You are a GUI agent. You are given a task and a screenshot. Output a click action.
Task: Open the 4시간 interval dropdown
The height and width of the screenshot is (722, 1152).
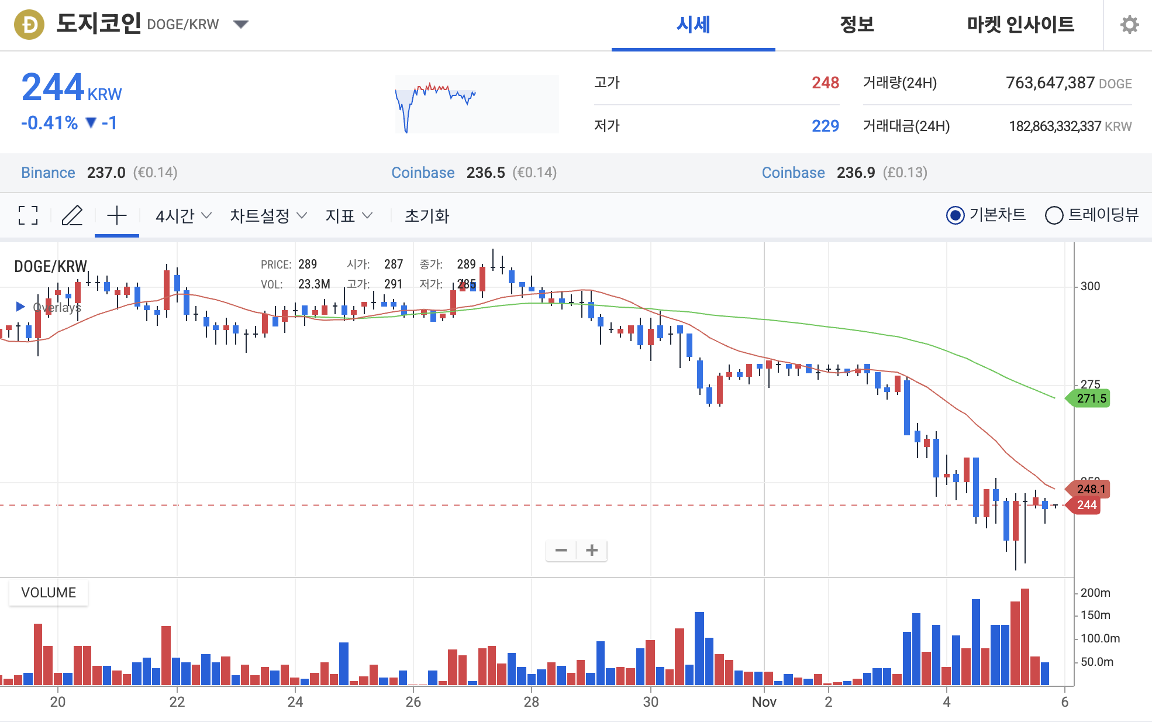click(x=183, y=216)
